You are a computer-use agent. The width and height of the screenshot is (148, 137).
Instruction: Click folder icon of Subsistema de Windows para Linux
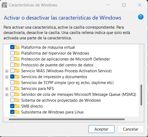point(17,112)
